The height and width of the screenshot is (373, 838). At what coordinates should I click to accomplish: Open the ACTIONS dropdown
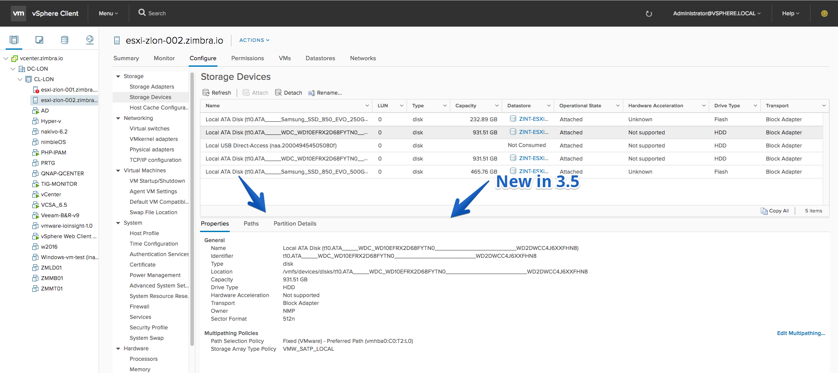point(254,40)
